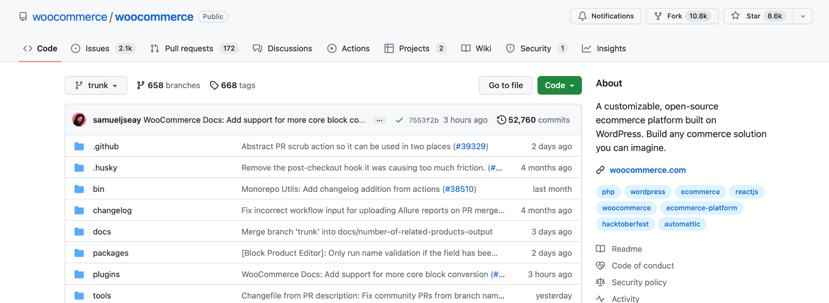
Task: Go to the Discussions tab
Action: tap(282, 48)
